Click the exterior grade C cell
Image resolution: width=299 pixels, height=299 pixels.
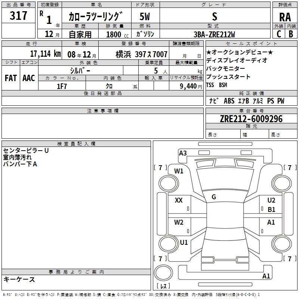pos(278,34)
